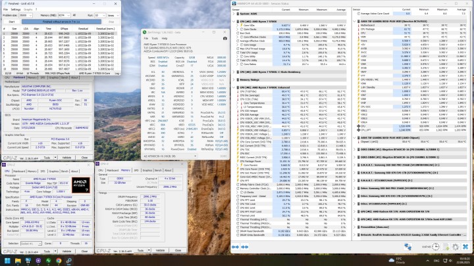The image size is (474, 266).
Task: Open LinX Problem size dropdown
Action: [x=30, y=15]
